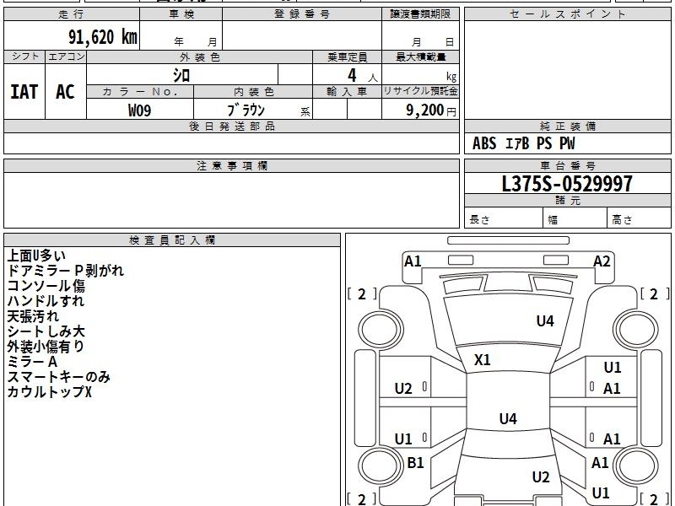This screenshot has width=675, height=506.
Task: Select the コンソール傷 note line
Action: [46, 286]
